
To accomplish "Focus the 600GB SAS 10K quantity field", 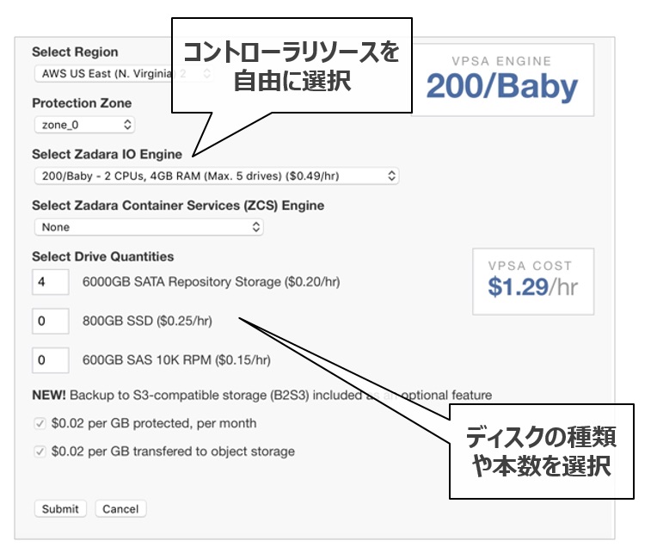I will coord(51,359).
